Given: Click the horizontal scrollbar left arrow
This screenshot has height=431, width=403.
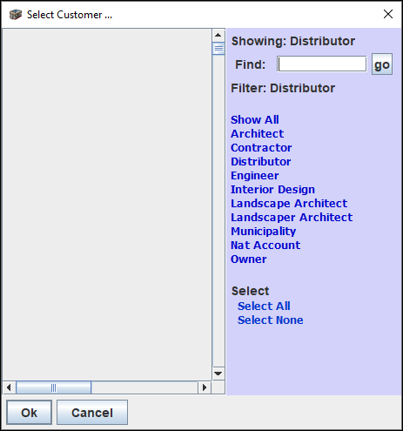Looking at the screenshot, I should (x=9, y=387).
